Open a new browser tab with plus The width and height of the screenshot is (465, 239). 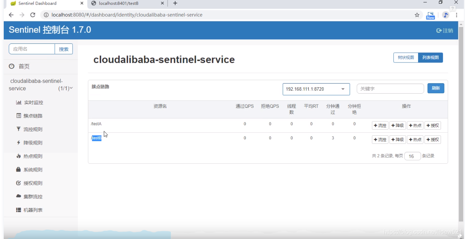[175, 3]
